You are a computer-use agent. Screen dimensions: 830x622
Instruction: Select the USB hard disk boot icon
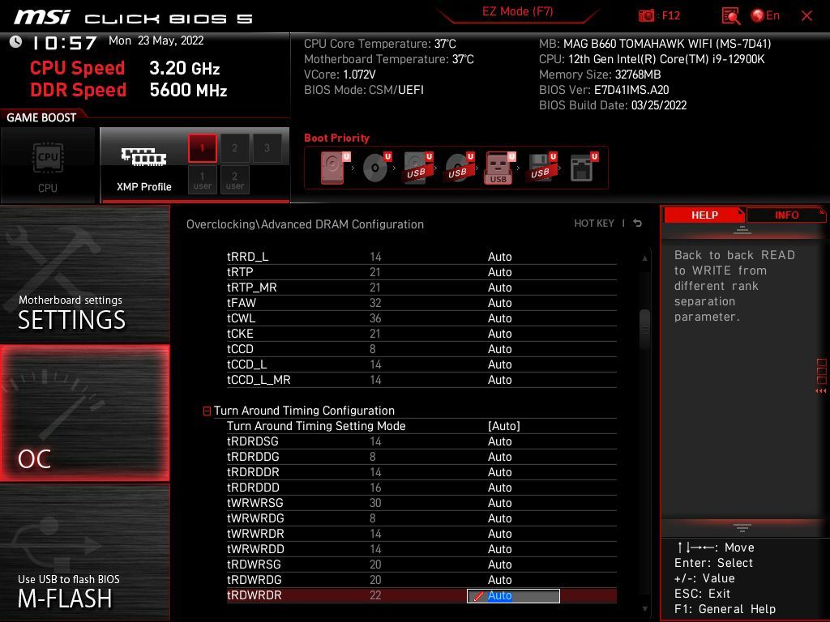[x=417, y=167]
